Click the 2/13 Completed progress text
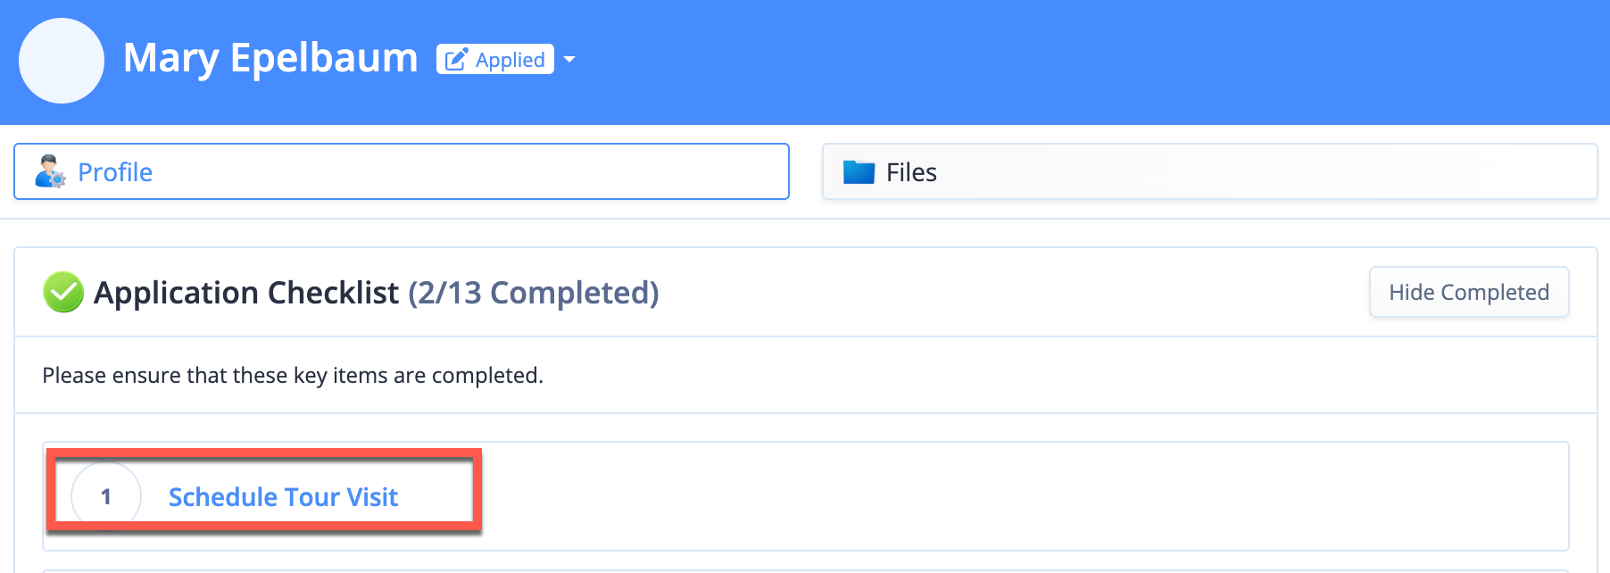The height and width of the screenshot is (573, 1610). [533, 293]
